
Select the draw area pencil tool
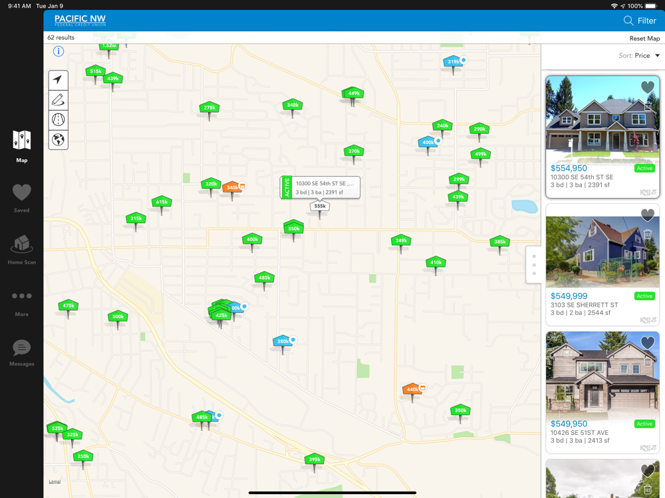coord(58,100)
